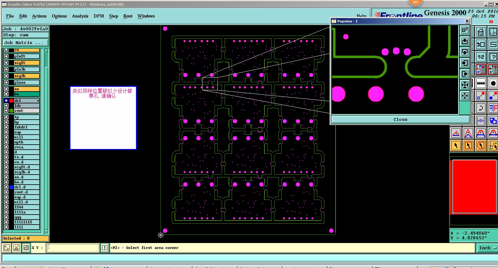Select the rectangle arrow select tool
Image resolution: width=498 pixels, height=268 pixels.
(468, 145)
